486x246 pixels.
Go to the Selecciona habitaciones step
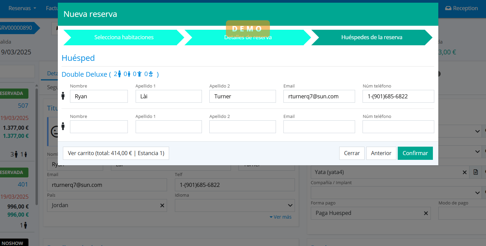[x=124, y=37]
